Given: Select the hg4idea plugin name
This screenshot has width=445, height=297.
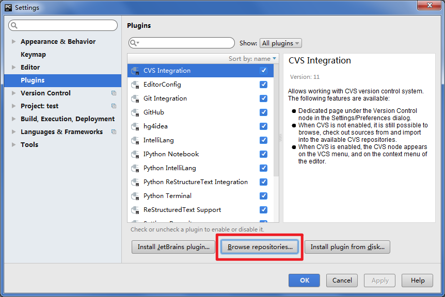Looking at the screenshot, I should point(155,126).
